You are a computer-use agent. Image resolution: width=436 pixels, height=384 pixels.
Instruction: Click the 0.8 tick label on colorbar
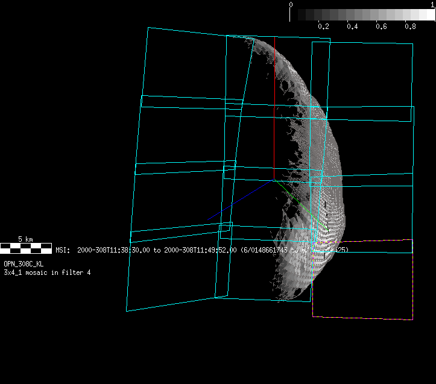tap(410, 27)
